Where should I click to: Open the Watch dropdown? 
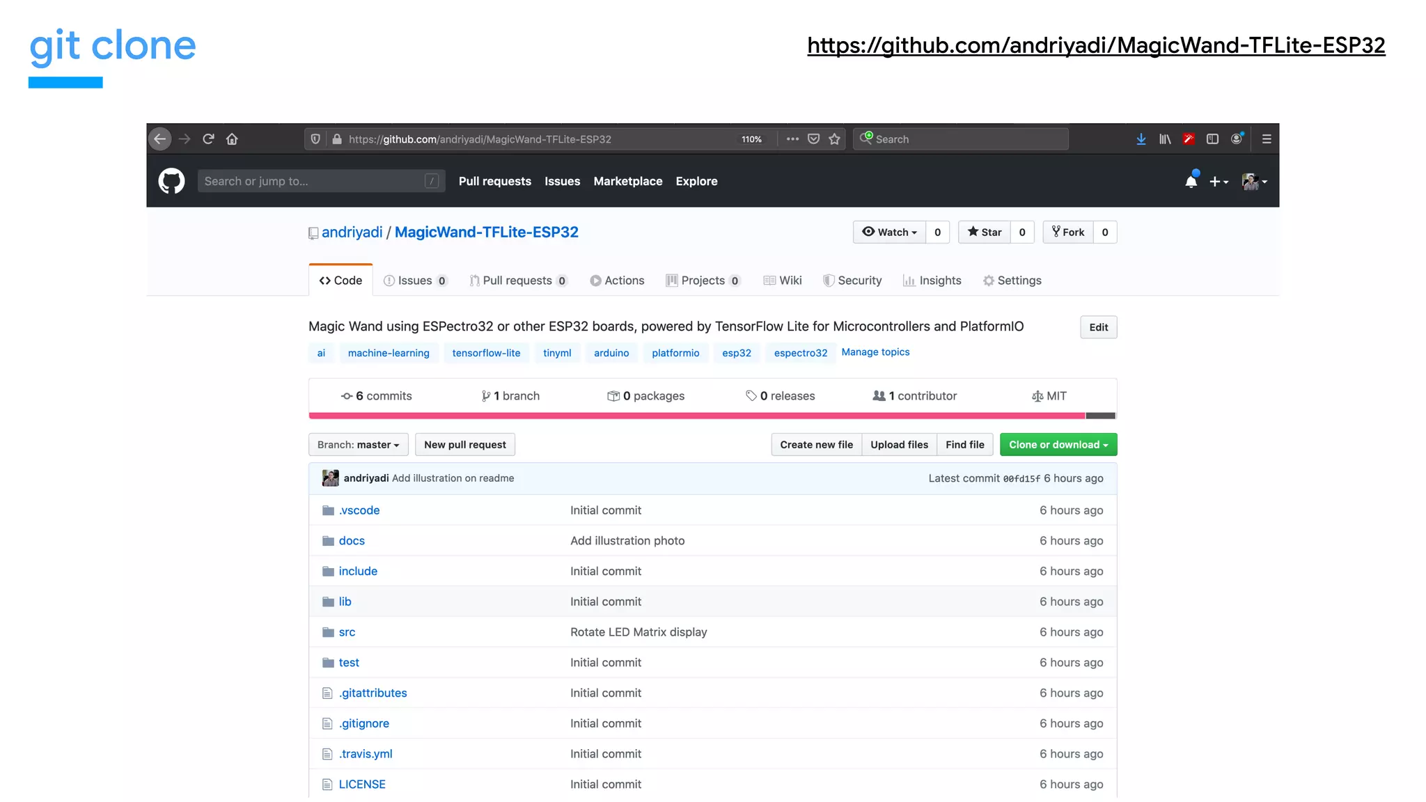(x=889, y=232)
